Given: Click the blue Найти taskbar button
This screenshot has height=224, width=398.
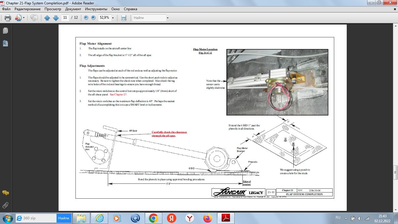Looking at the screenshot, I should pos(64,218).
